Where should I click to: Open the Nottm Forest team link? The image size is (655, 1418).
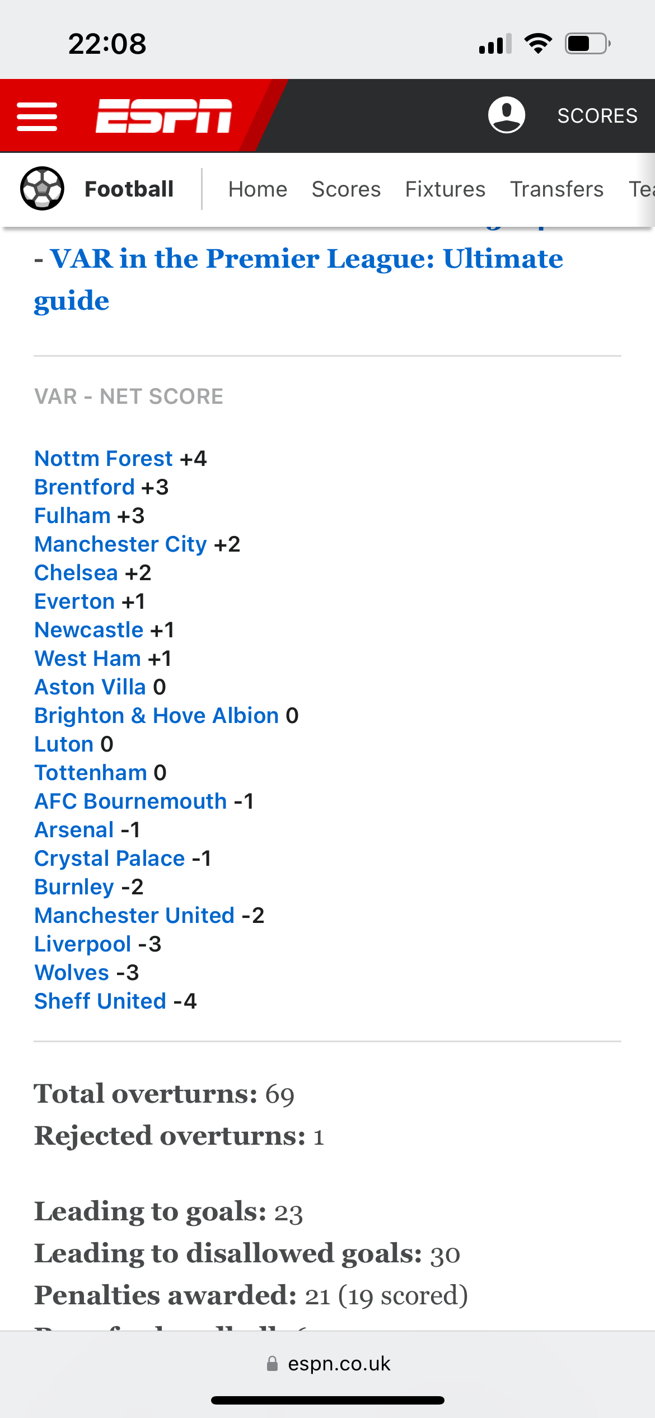pyautogui.click(x=104, y=459)
